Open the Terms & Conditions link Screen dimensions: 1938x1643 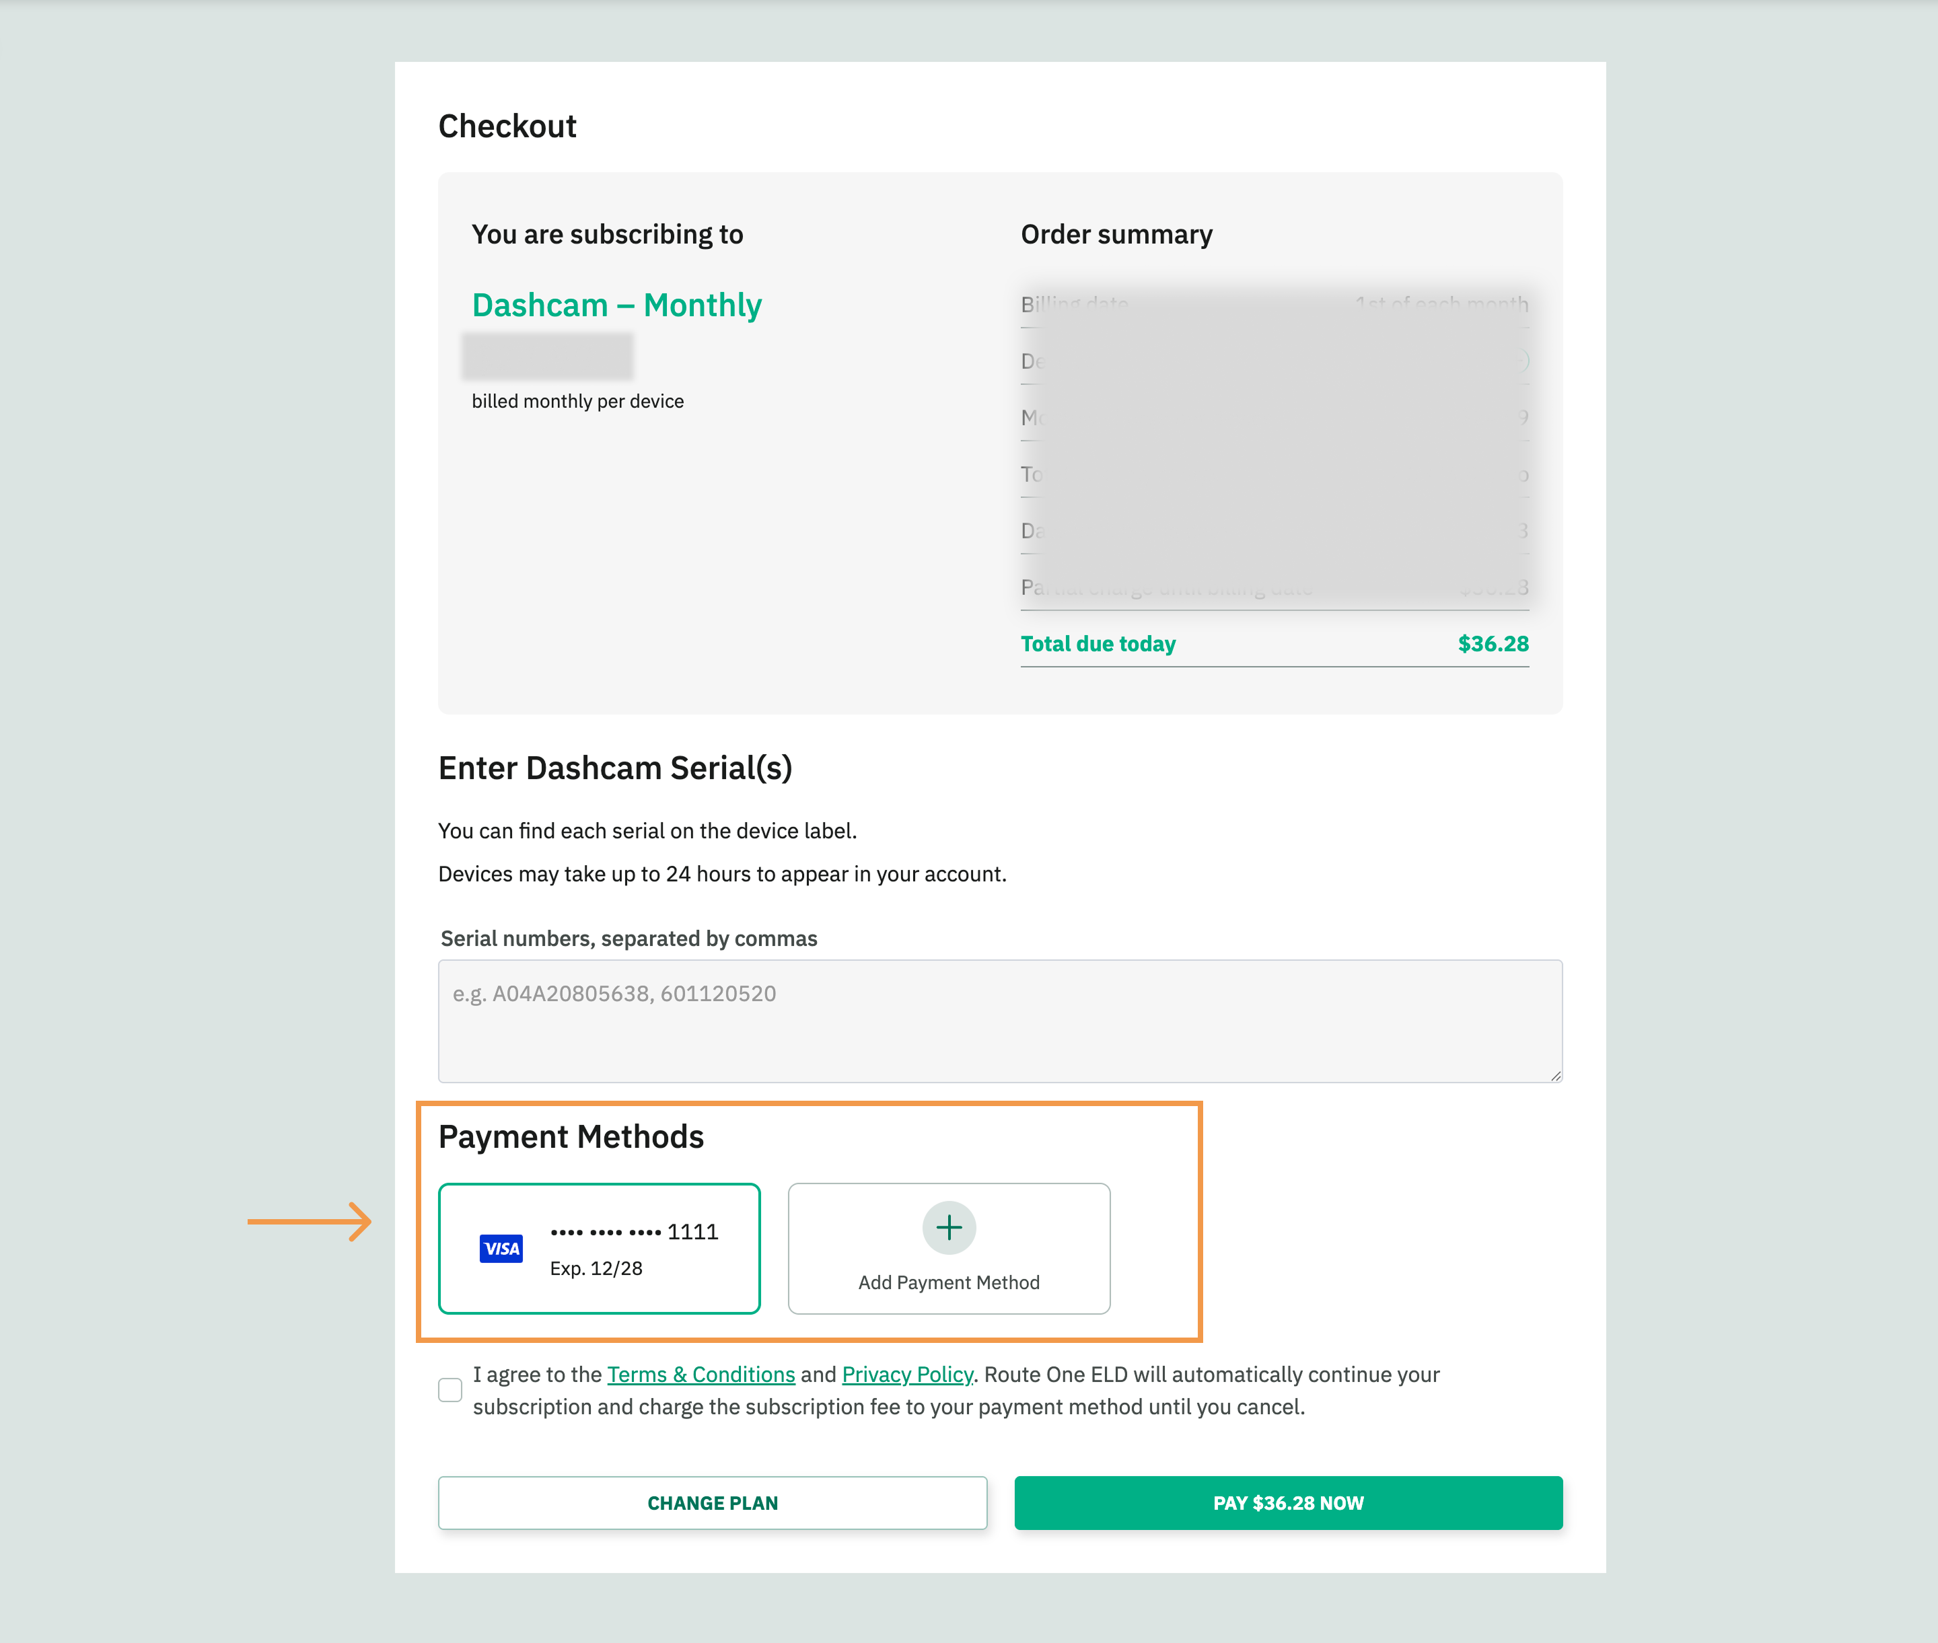pyautogui.click(x=701, y=1374)
